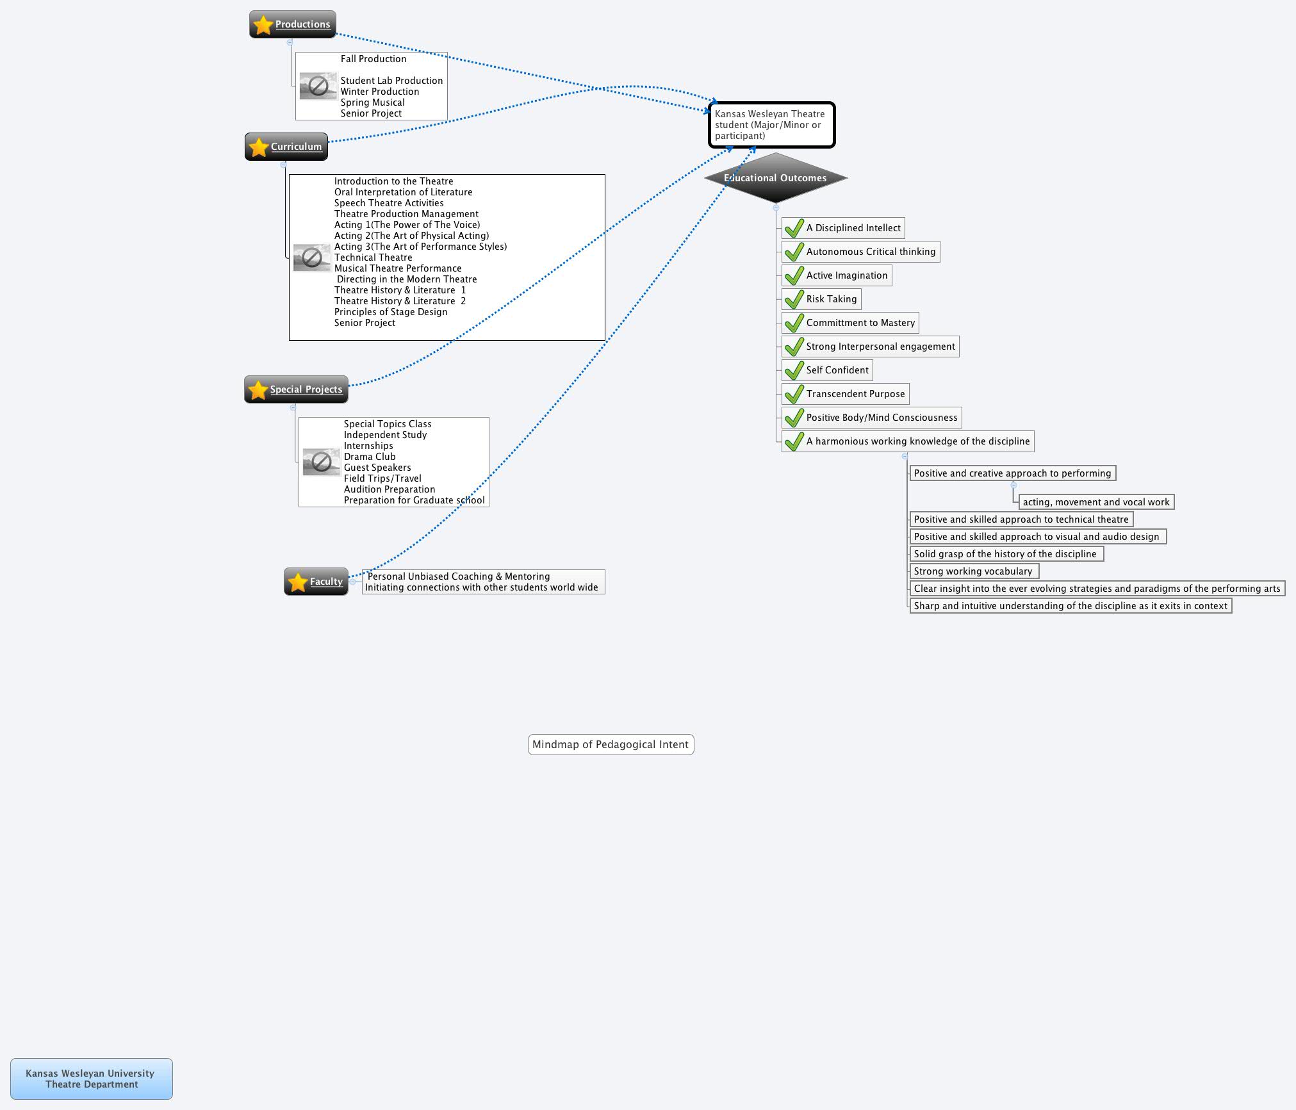The width and height of the screenshot is (1296, 1110).
Task: Select the Kansas Wesleyan University Theatre Department node
Action: pos(92,1079)
